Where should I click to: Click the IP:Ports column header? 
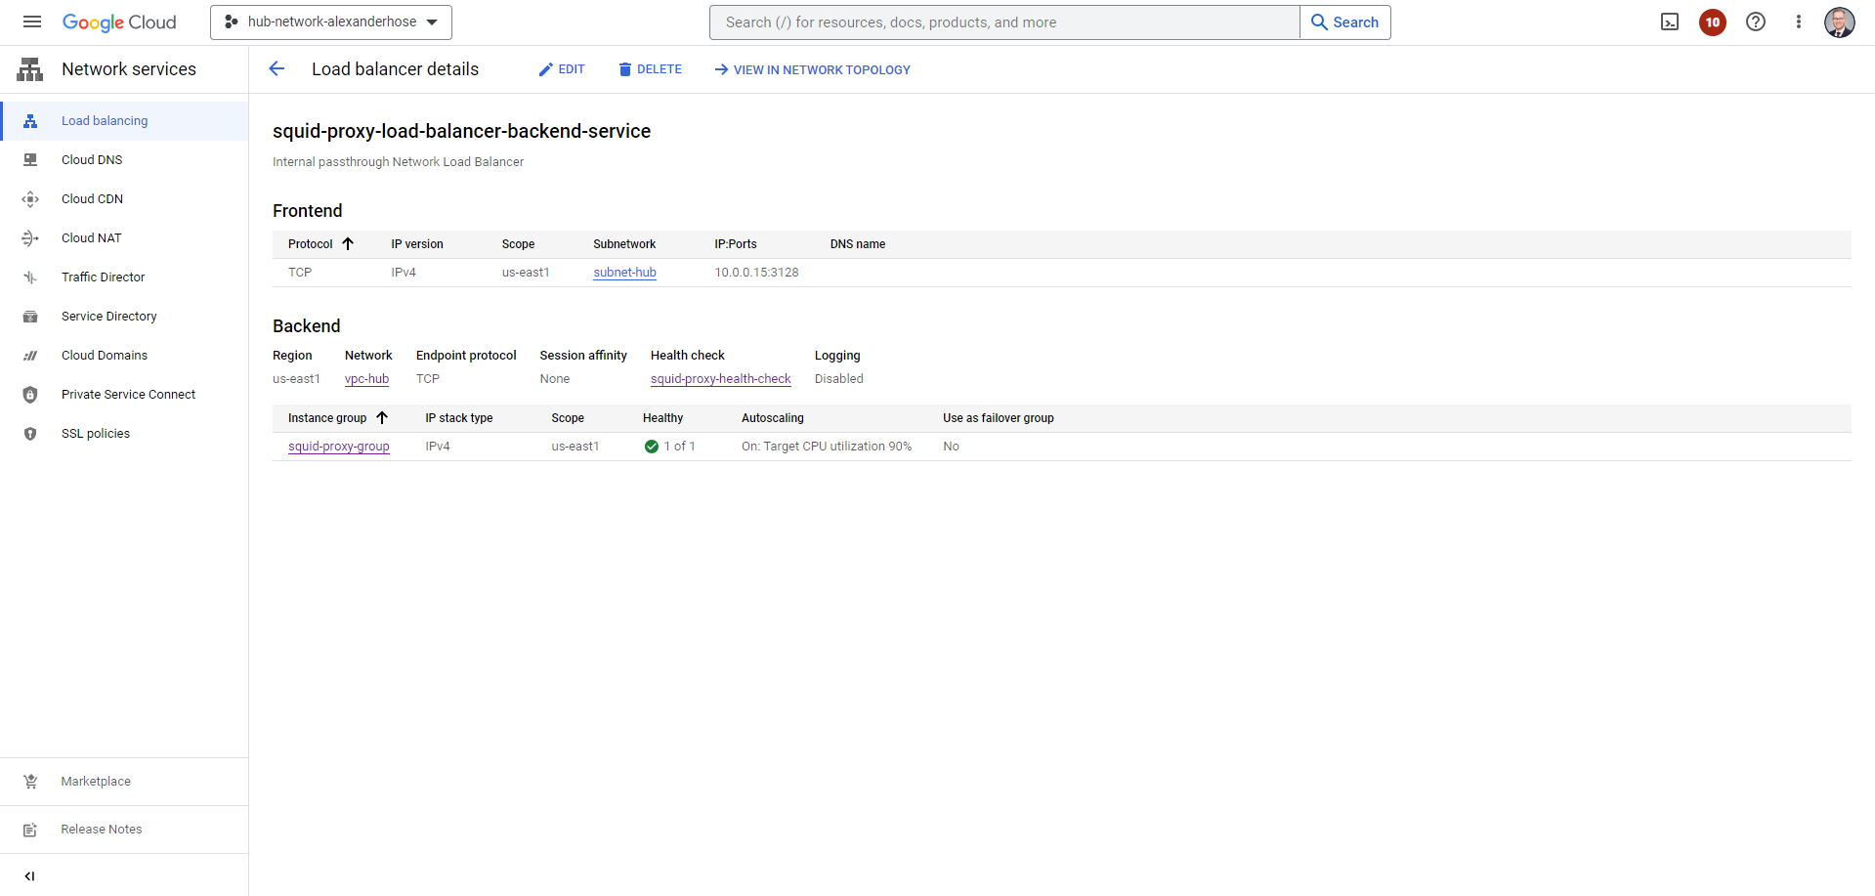click(x=736, y=244)
